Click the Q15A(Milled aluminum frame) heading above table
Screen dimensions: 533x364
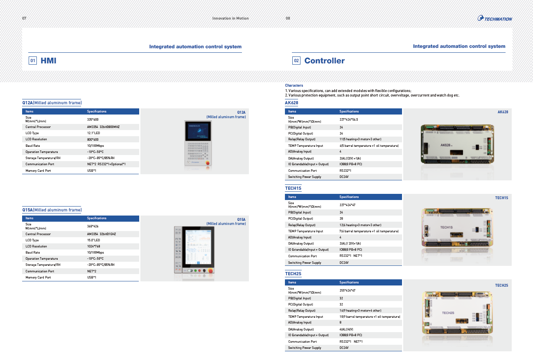click(x=52, y=210)
